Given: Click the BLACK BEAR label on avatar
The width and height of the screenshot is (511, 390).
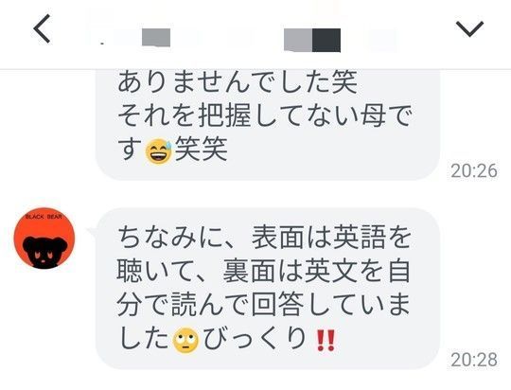Looking at the screenshot, I should [44, 217].
